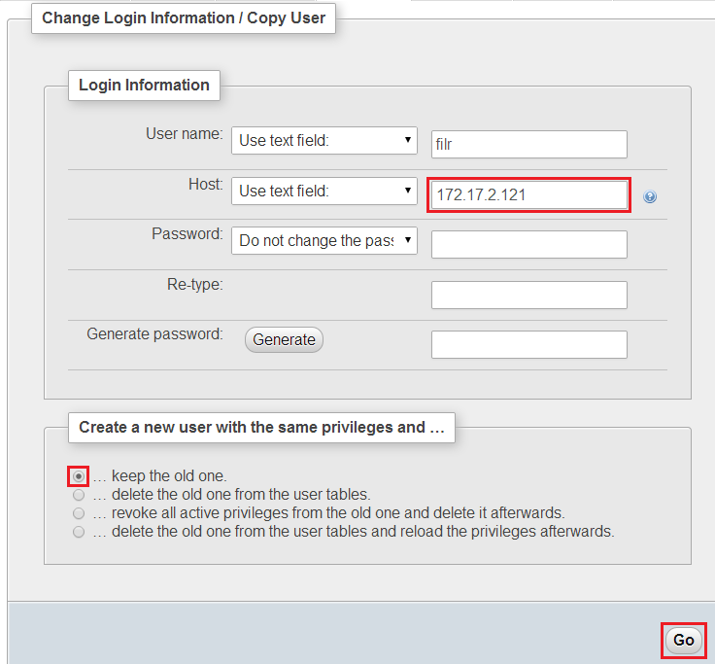Click the 'Generate password:' label
Viewport: 715px width, 664px height.
(x=155, y=334)
